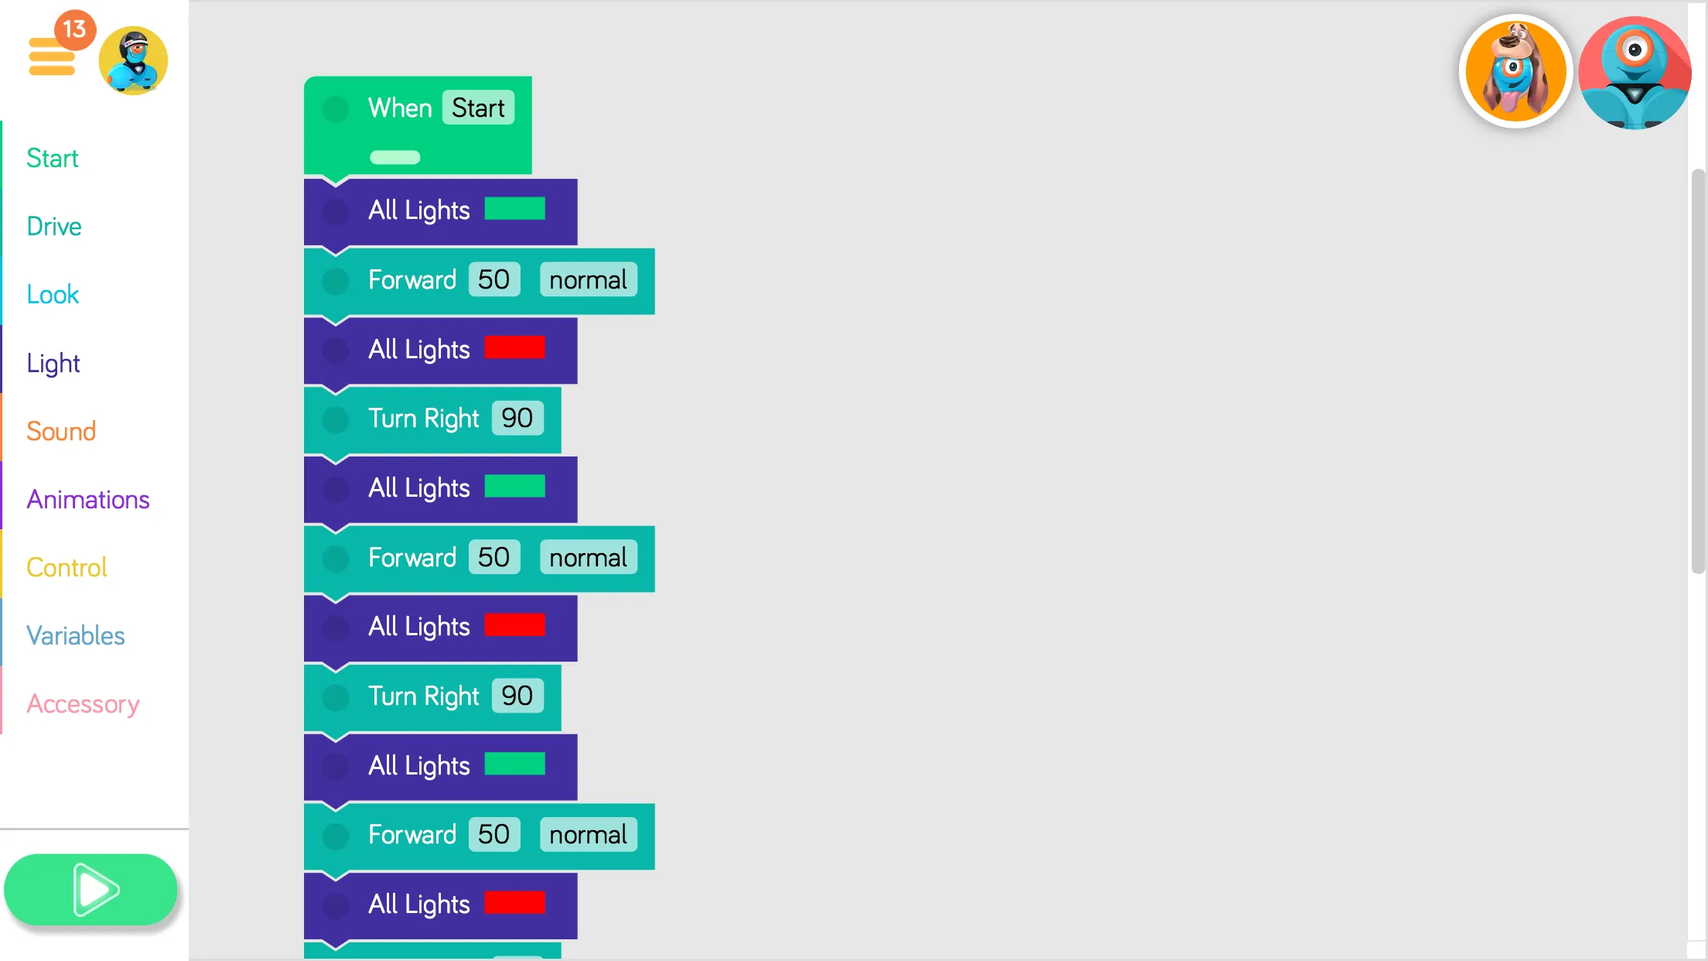This screenshot has height=961, width=1708.
Task: Toggle the second Forward 50 block
Action: (336, 557)
